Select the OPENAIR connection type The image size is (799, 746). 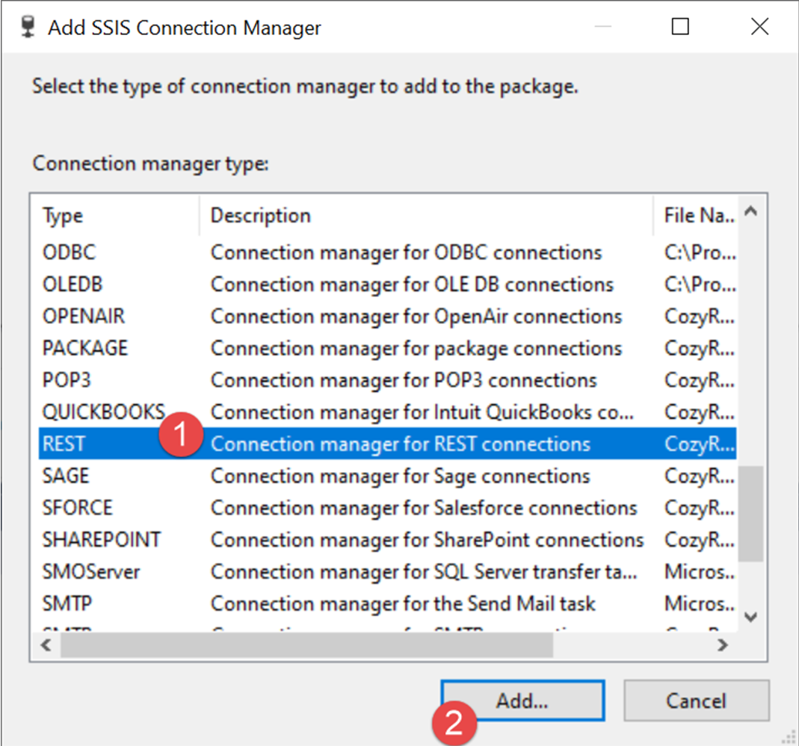pyautogui.click(x=83, y=317)
